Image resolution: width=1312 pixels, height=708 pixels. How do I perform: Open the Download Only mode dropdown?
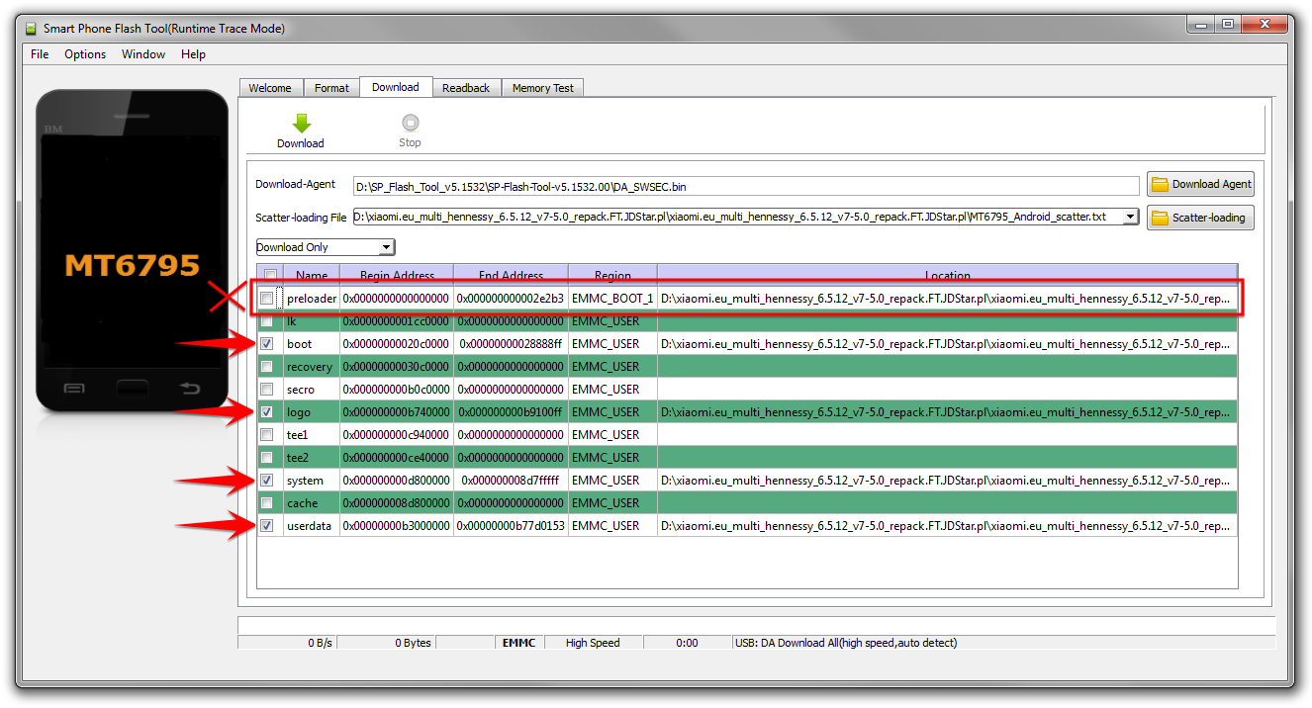pos(326,247)
